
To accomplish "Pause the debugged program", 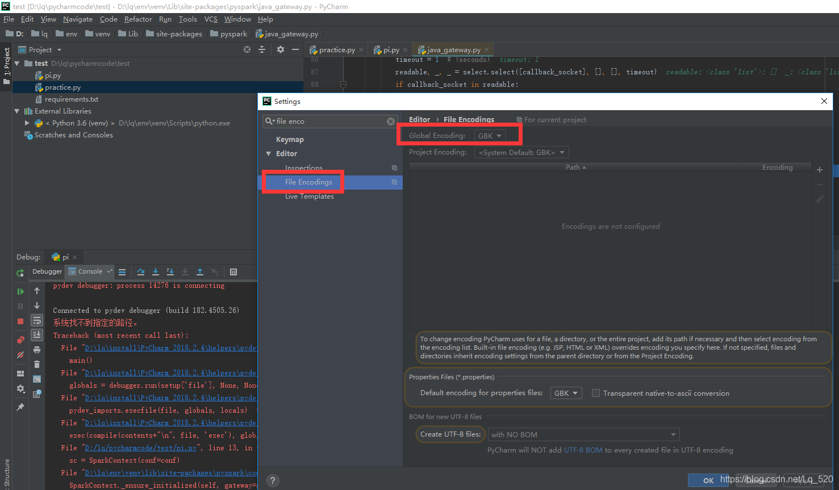I will click(20, 306).
